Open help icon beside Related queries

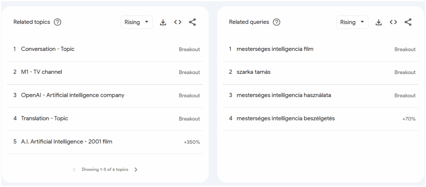(x=276, y=22)
